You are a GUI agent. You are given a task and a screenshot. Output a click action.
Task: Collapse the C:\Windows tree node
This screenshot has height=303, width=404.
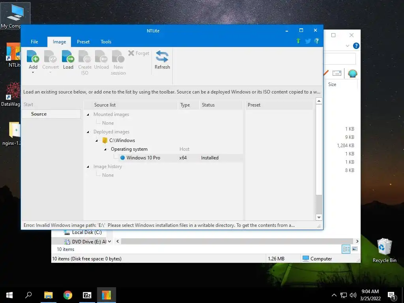click(x=97, y=140)
